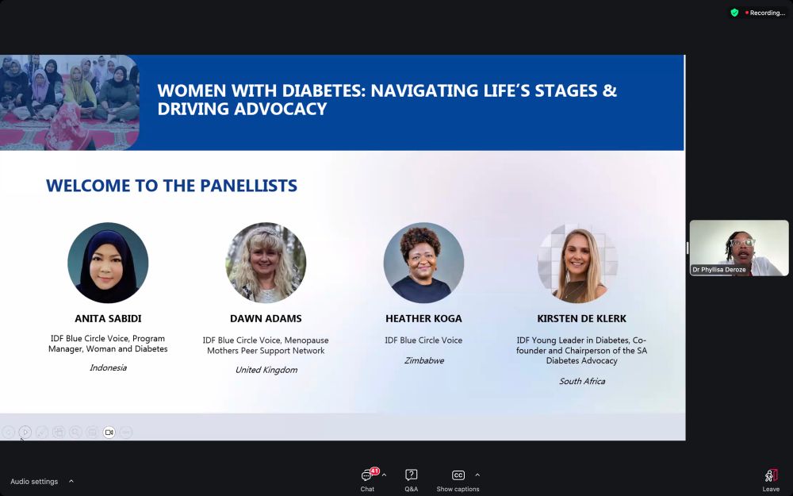Click the country text Indonesia
This screenshot has width=793, height=496.
point(108,367)
